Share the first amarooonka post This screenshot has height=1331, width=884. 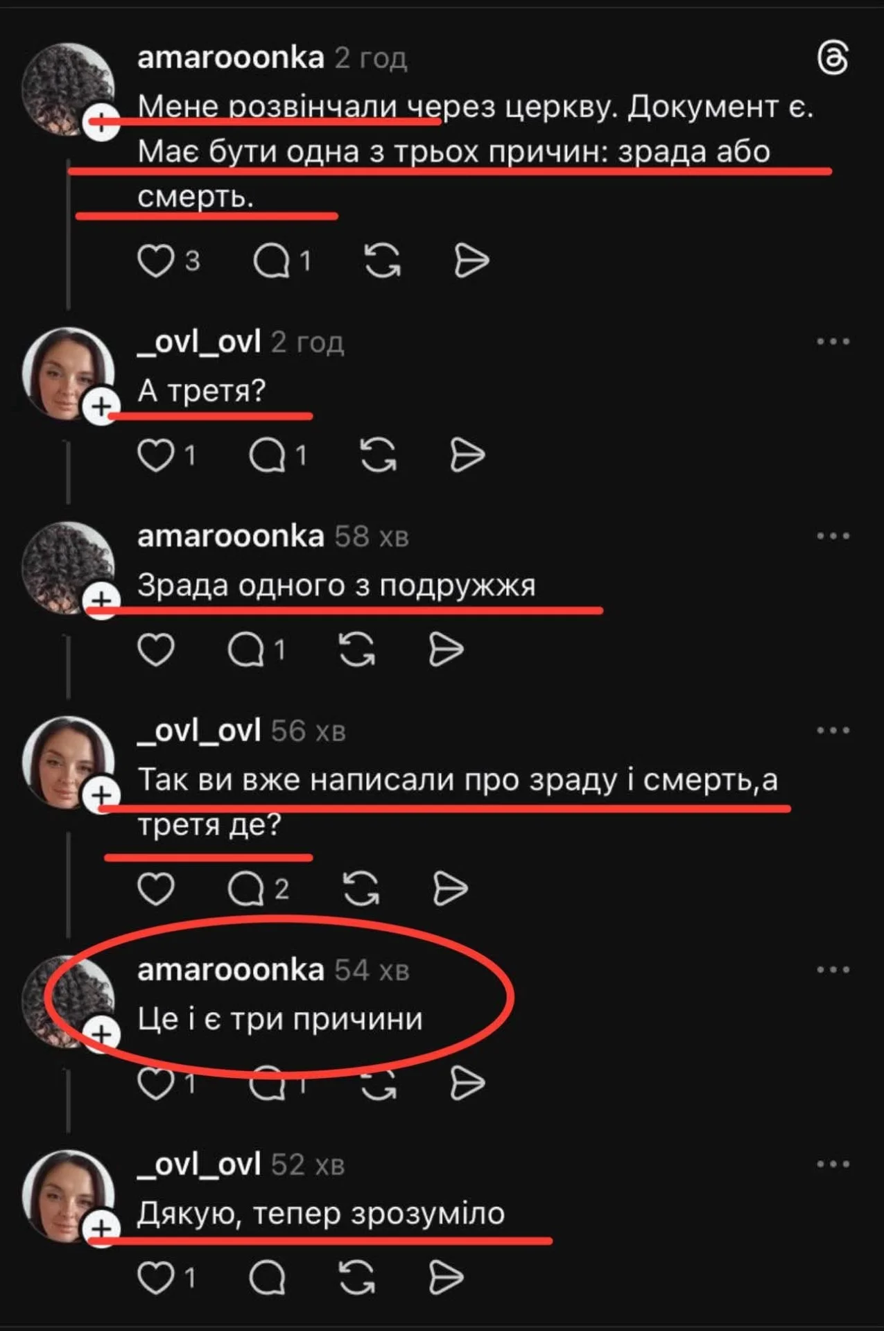471,261
